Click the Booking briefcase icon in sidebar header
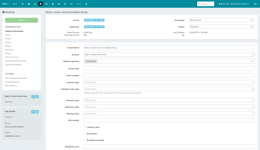This screenshot has height=150, width=260. coord(3,12)
